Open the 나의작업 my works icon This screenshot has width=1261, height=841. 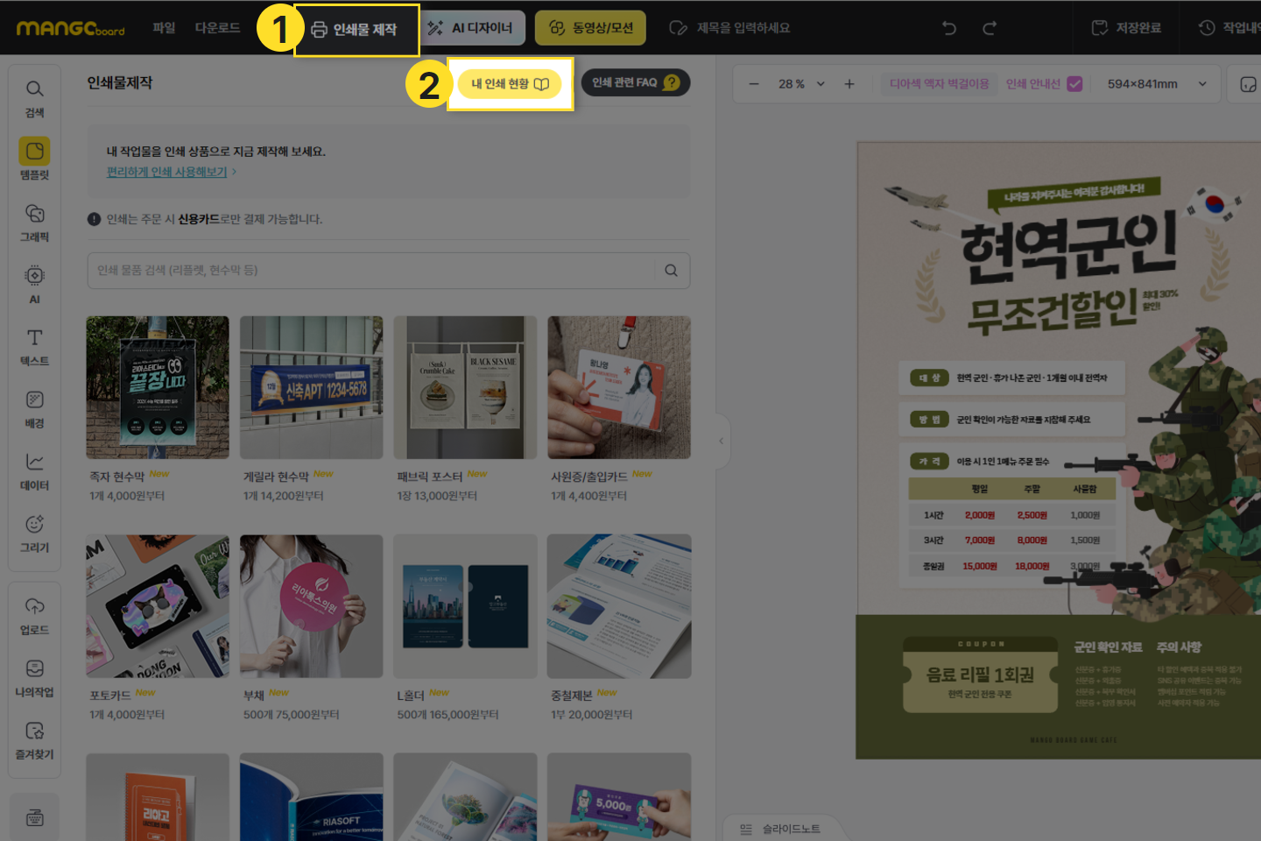click(x=34, y=678)
